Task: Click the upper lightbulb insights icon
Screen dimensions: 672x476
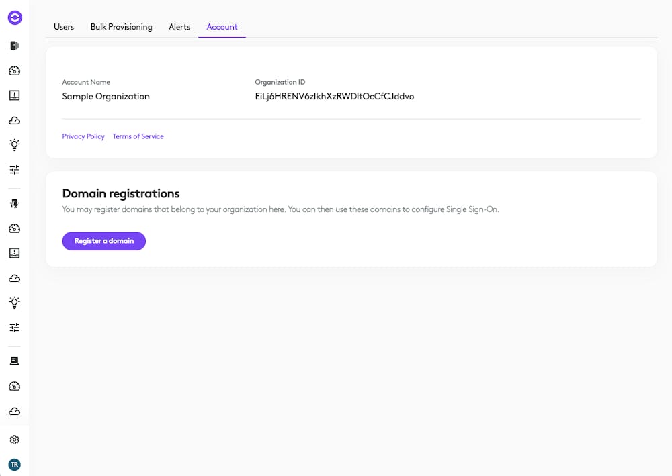Action: pyautogui.click(x=14, y=144)
